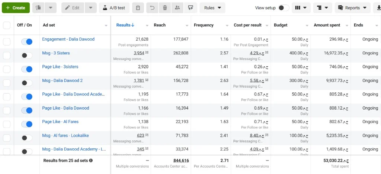Open the Rules dropdown
This screenshot has height=174, width=381.
[x=212, y=8]
